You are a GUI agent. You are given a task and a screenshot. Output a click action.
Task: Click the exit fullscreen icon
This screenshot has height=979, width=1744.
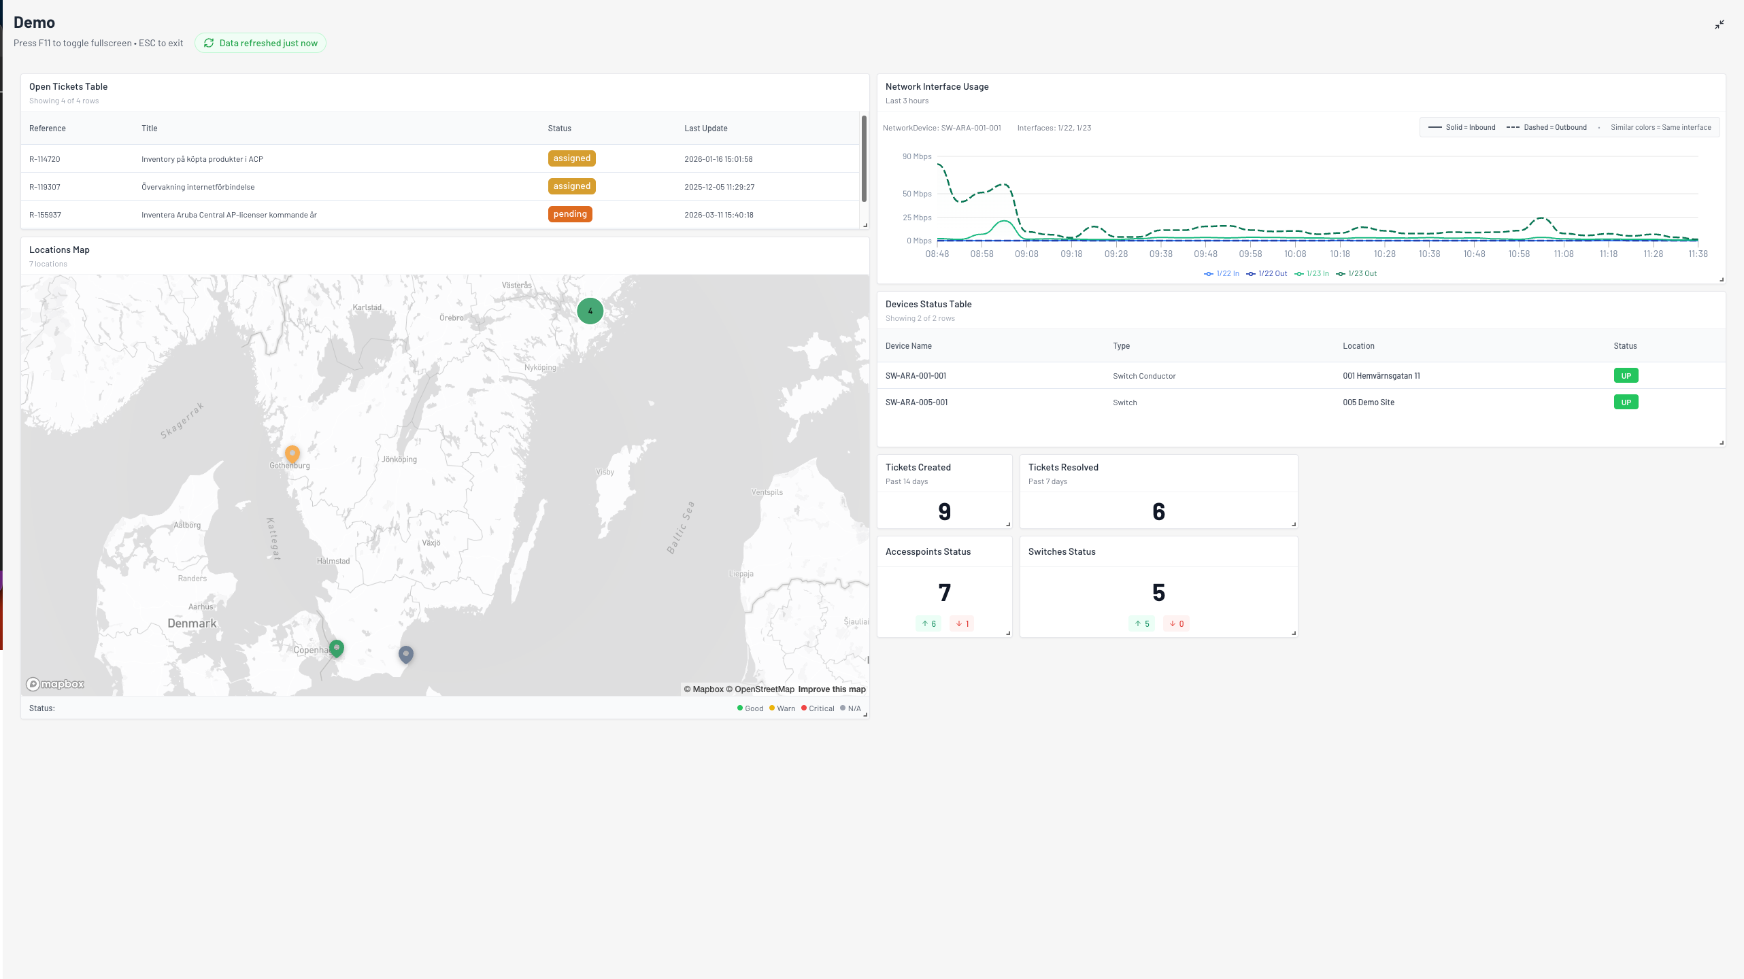(x=1719, y=24)
